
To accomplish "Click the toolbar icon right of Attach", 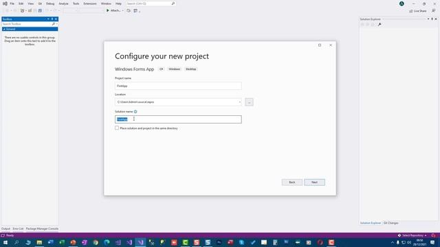I will [129, 11].
